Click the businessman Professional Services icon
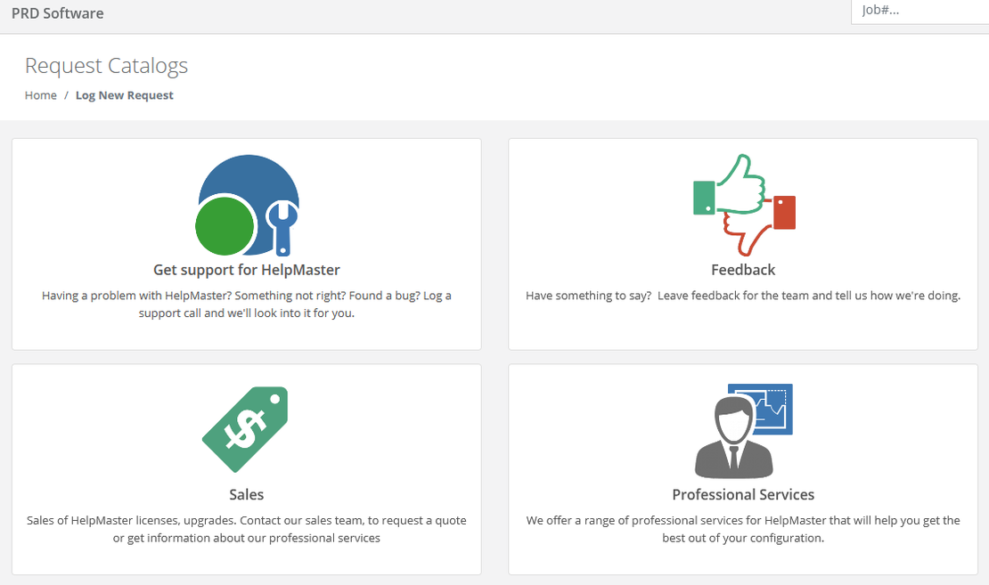This screenshot has height=585, width=989. (744, 431)
